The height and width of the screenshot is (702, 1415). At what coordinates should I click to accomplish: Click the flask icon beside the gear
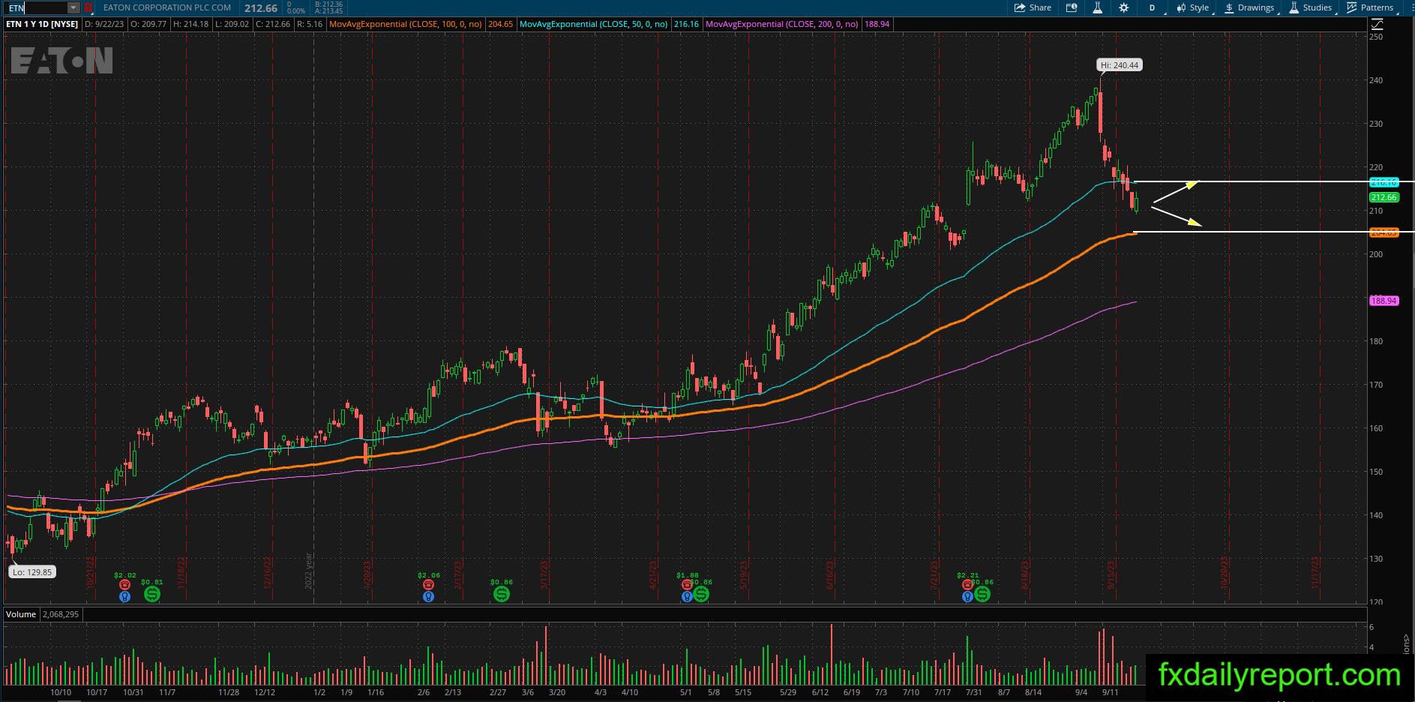pyautogui.click(x=1097, y=7)
